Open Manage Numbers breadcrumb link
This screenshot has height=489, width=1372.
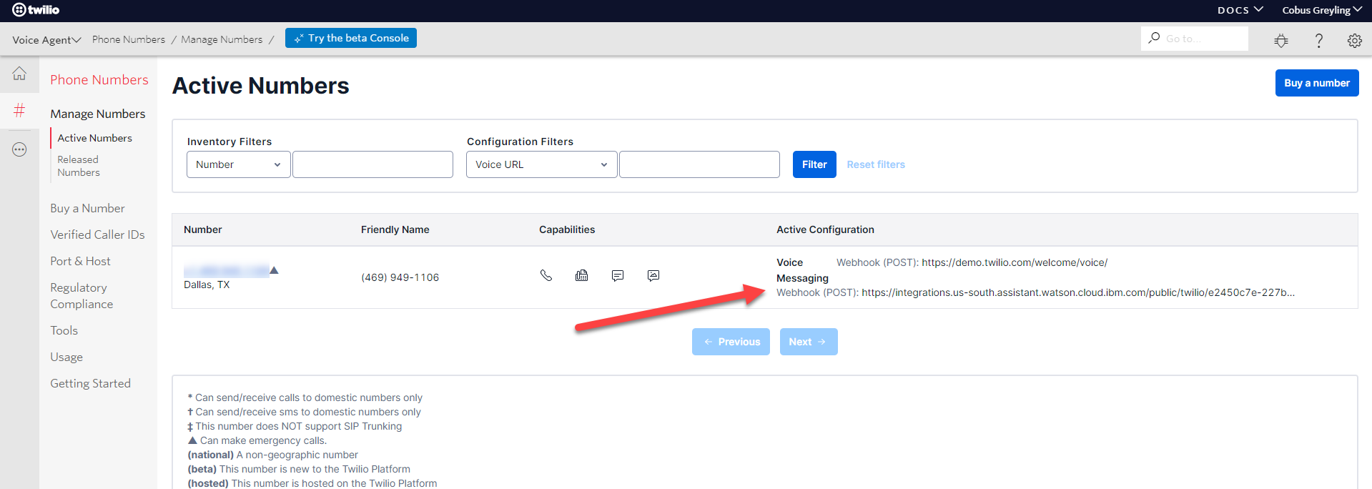coord(222,39)
